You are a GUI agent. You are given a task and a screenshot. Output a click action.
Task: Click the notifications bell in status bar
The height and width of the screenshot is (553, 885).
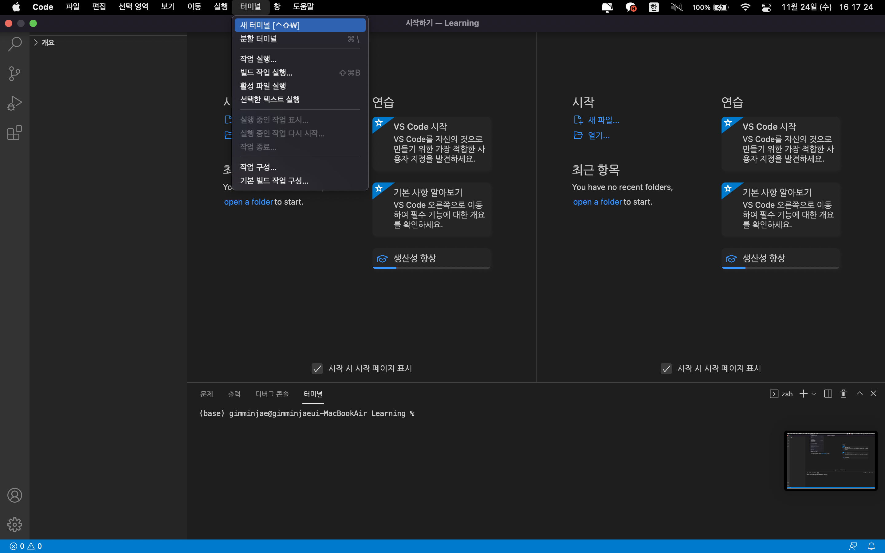(x=871, y=546)
